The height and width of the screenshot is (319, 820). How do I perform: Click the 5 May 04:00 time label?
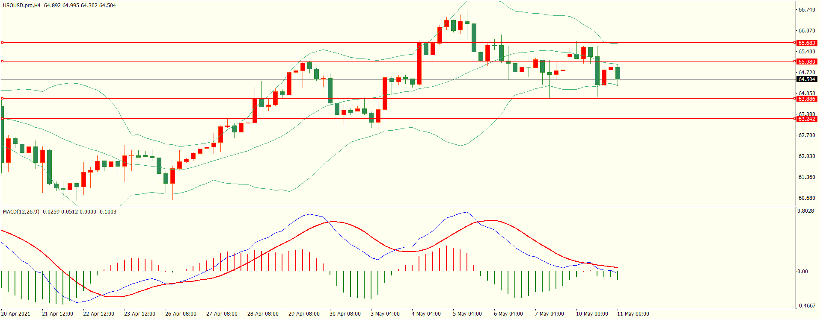pyautogui.click(x=467, y=314)
